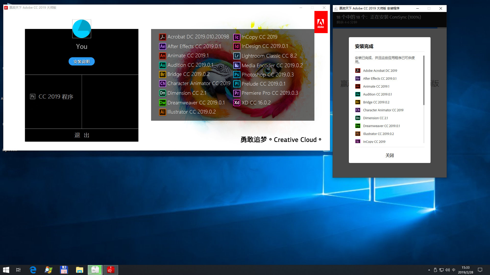
Task: Click 关闭 in the install complete dialog
Action: 389,155
